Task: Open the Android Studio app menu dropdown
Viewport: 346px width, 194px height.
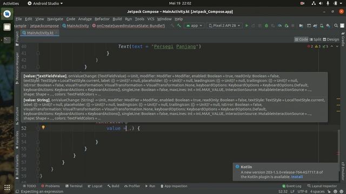Action: [45, 3]
